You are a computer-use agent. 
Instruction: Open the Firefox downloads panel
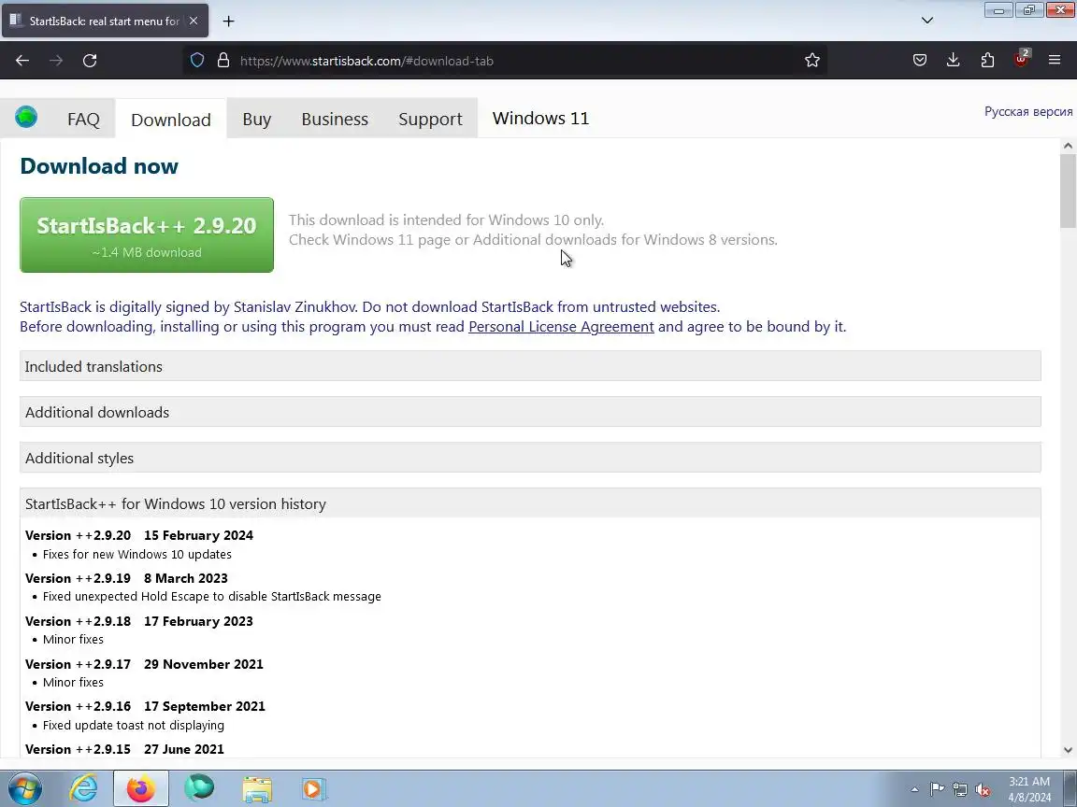click(x=954, y=61)
